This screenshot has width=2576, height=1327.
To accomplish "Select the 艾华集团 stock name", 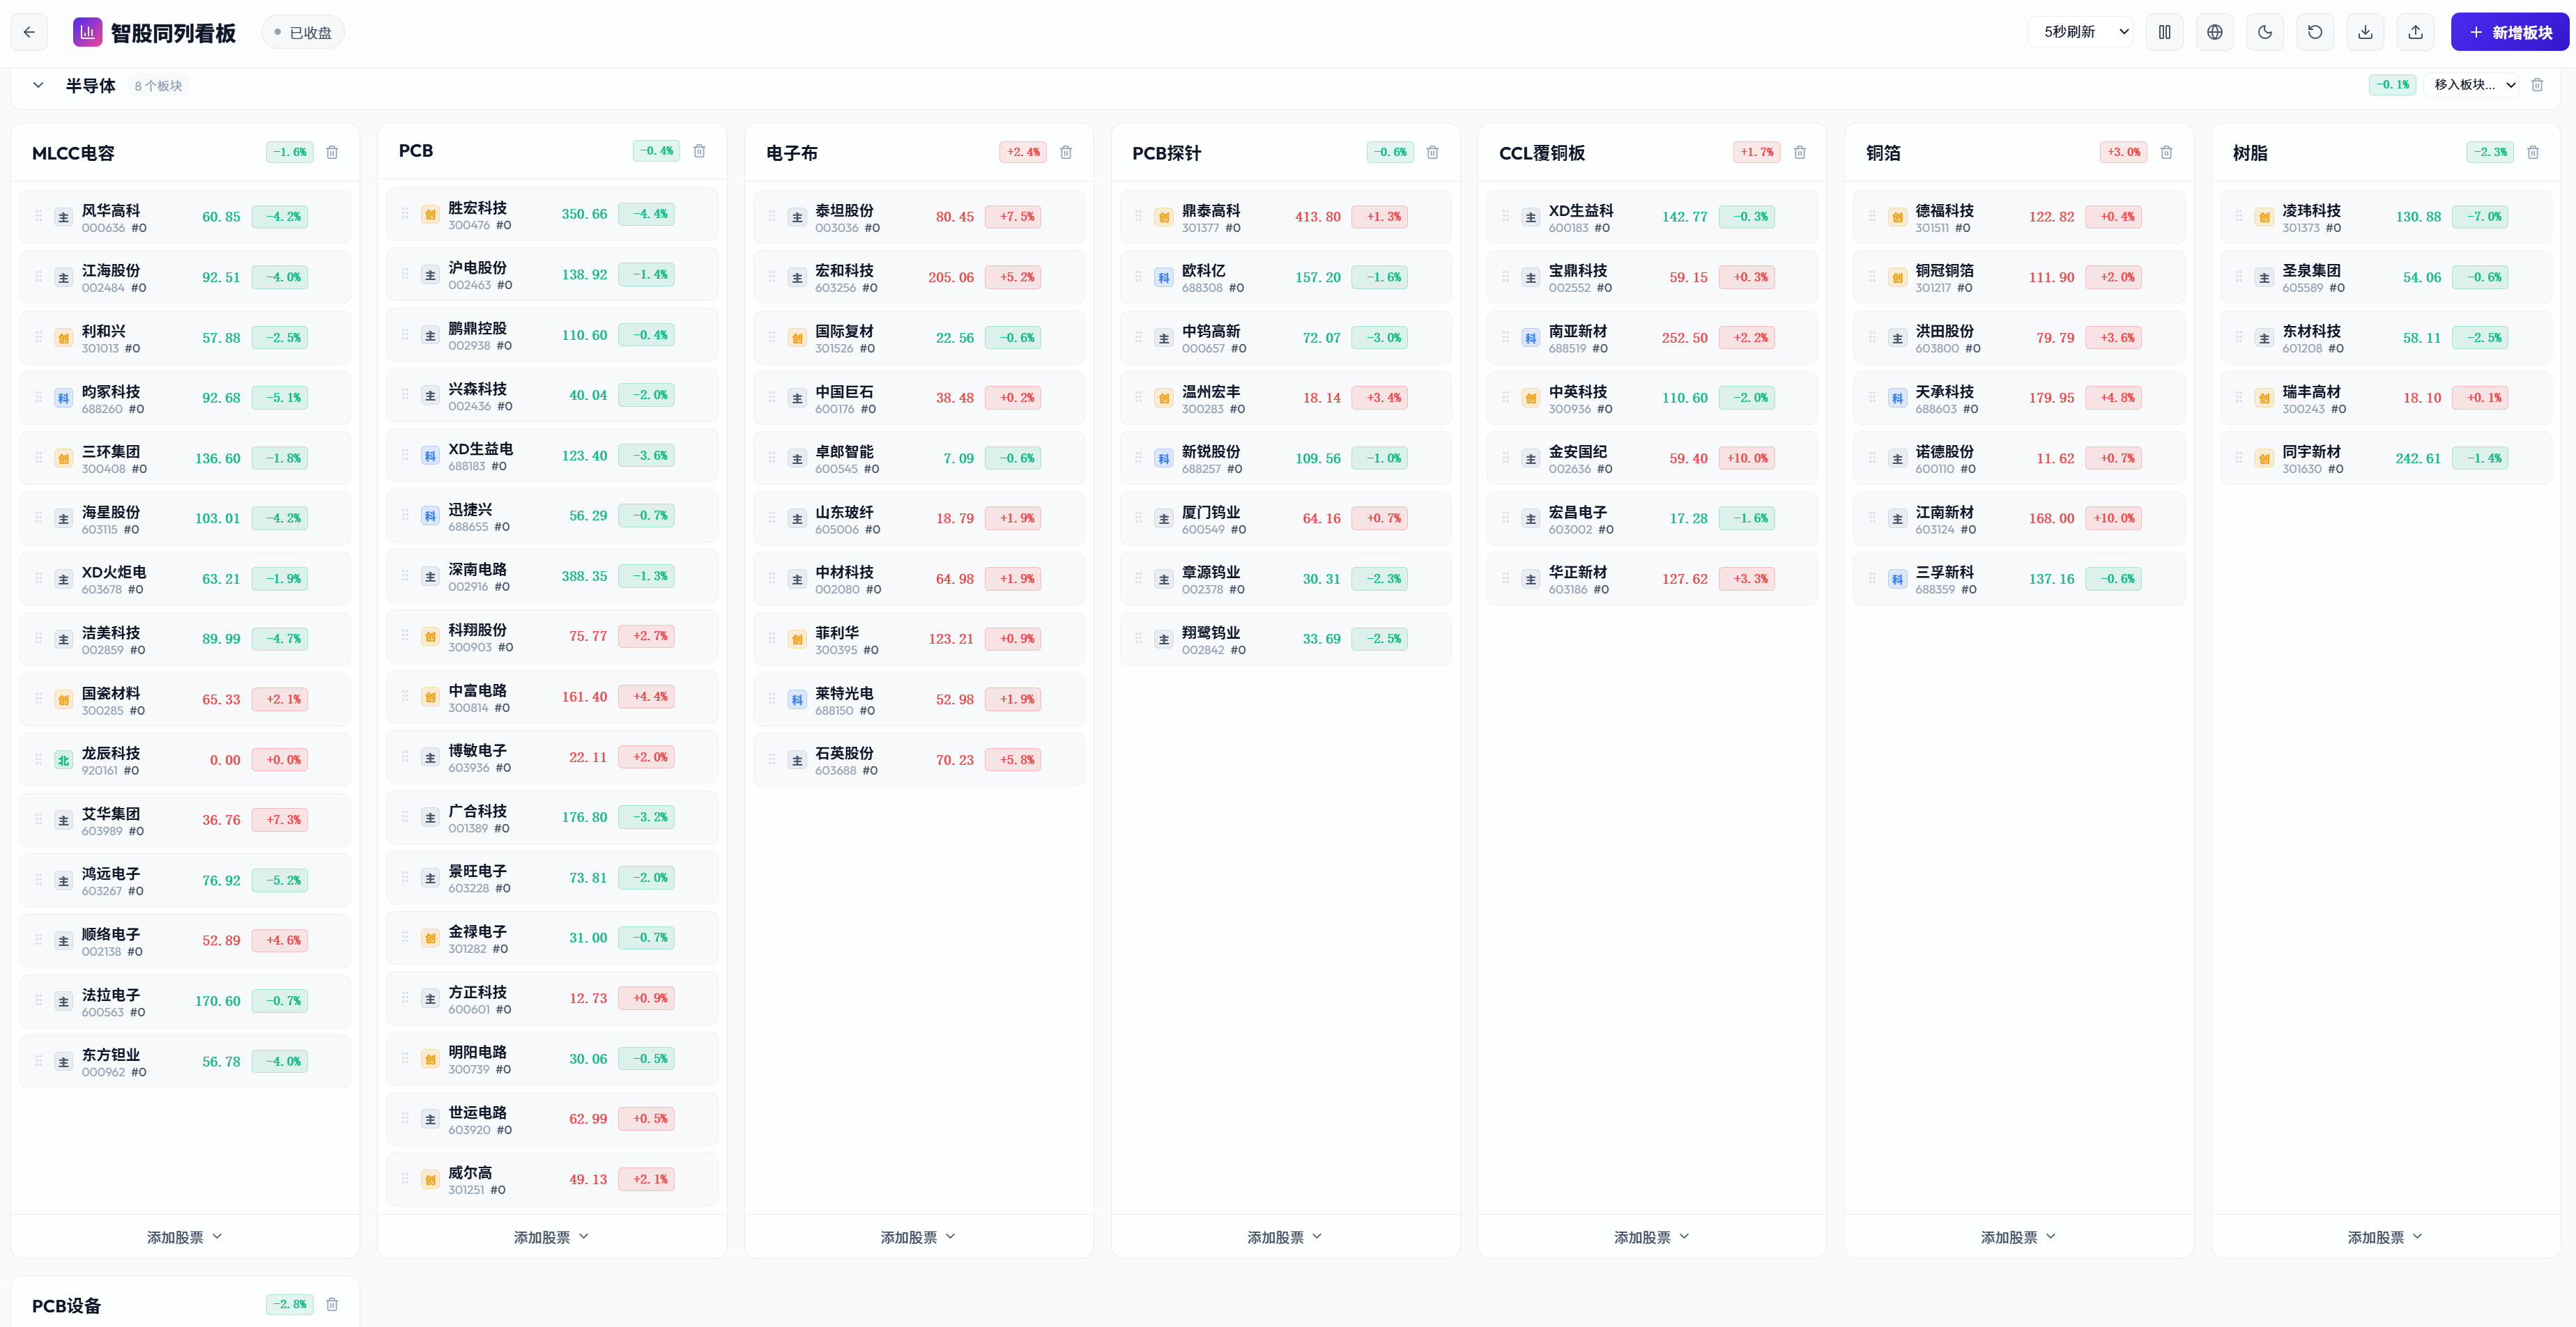I will tap(111, 814).
